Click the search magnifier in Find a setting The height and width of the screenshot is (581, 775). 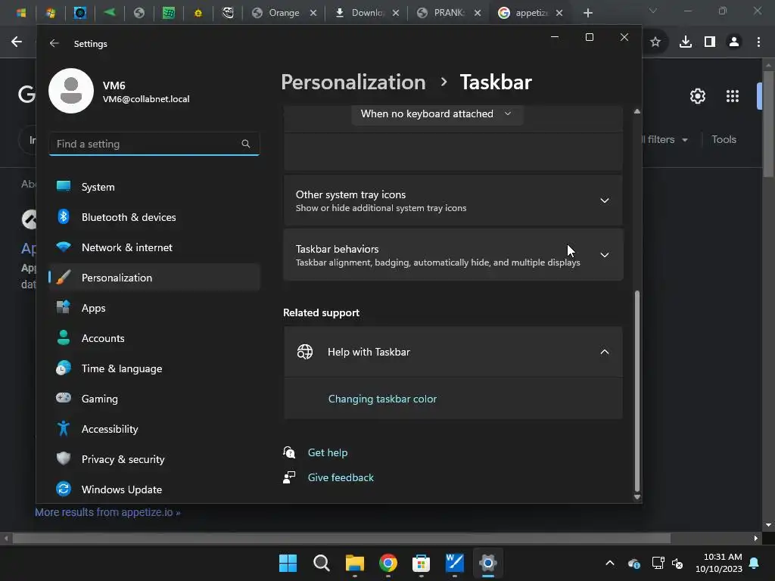pyautogui.click(x=246, y=144)
